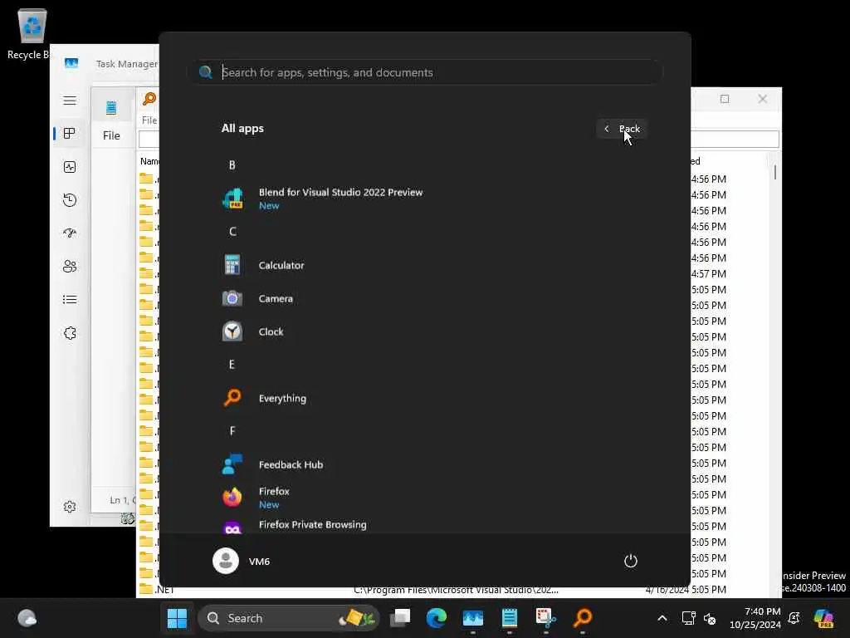This screenshot has width=850, height=638.
Task: Open clock showing 7:40 PM
Action: click(755, 618)
